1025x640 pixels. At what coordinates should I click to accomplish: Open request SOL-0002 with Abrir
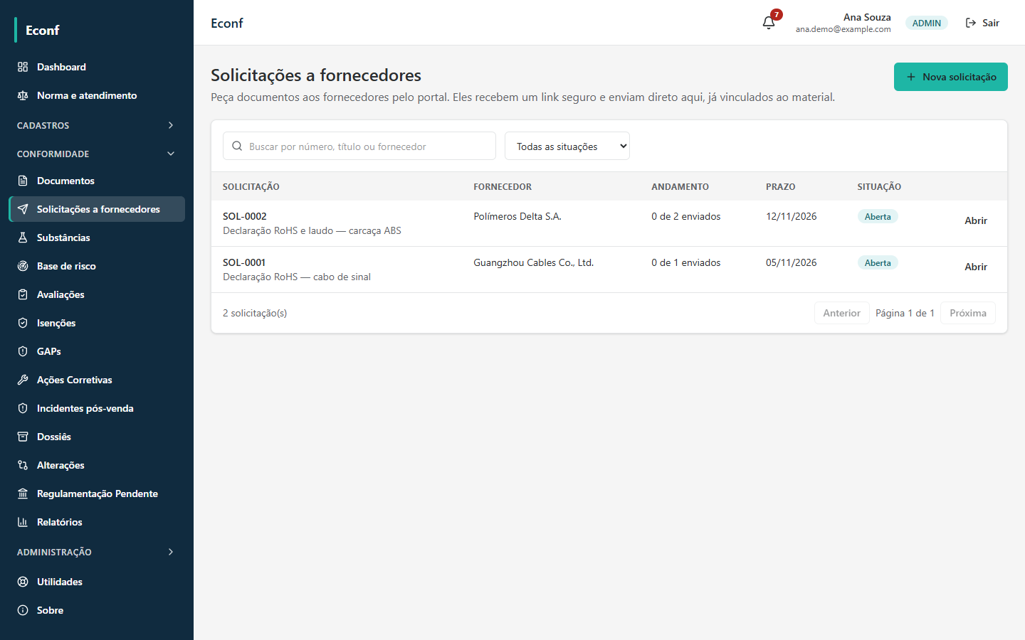(x=976, y=220)
